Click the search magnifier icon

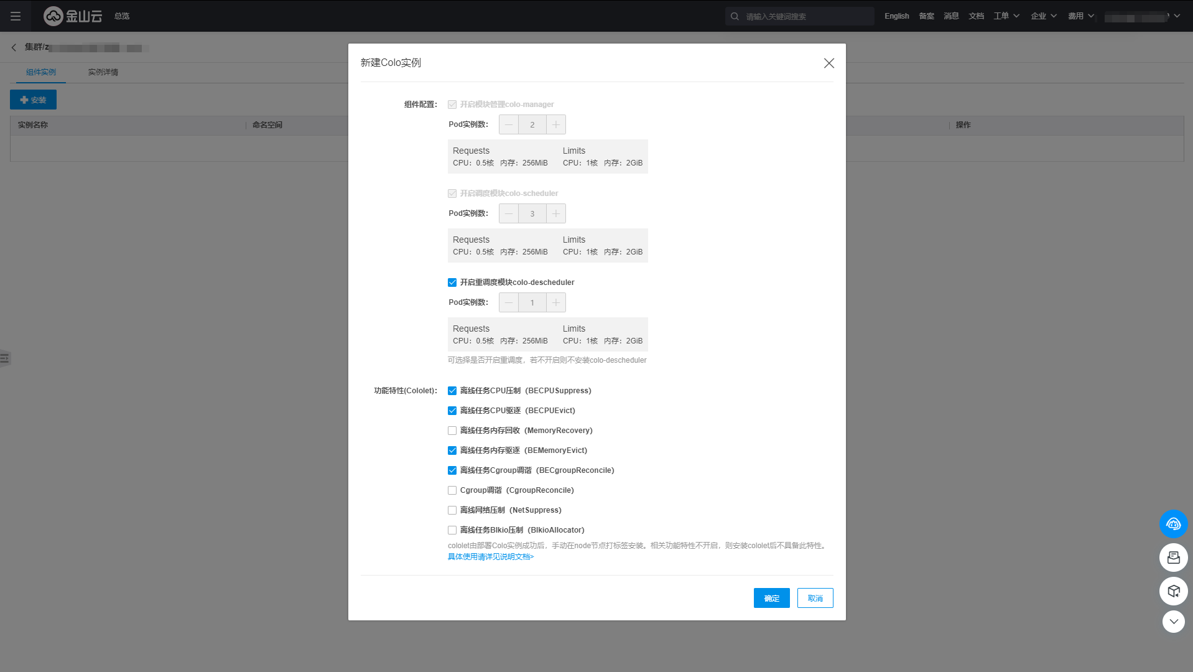(x=735, y=16)
